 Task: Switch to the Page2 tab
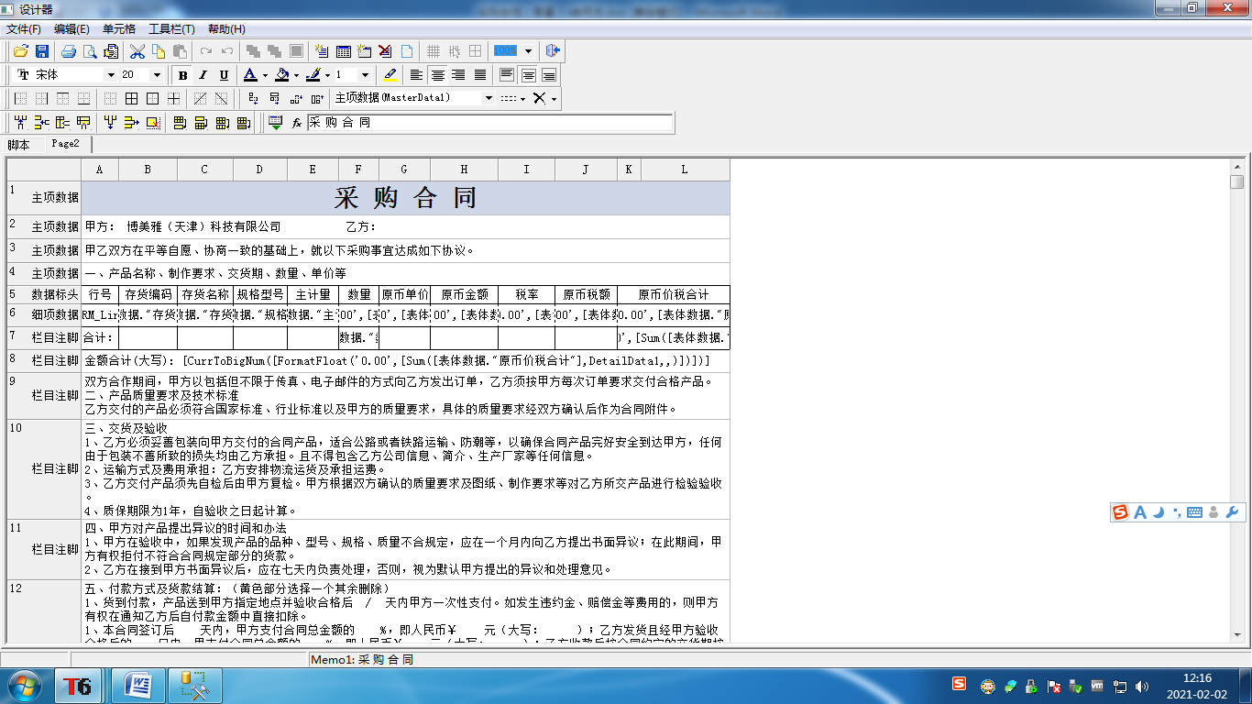pos(65,144)
